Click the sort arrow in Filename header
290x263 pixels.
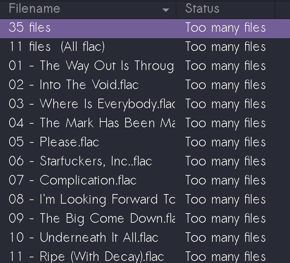[166, 10]
